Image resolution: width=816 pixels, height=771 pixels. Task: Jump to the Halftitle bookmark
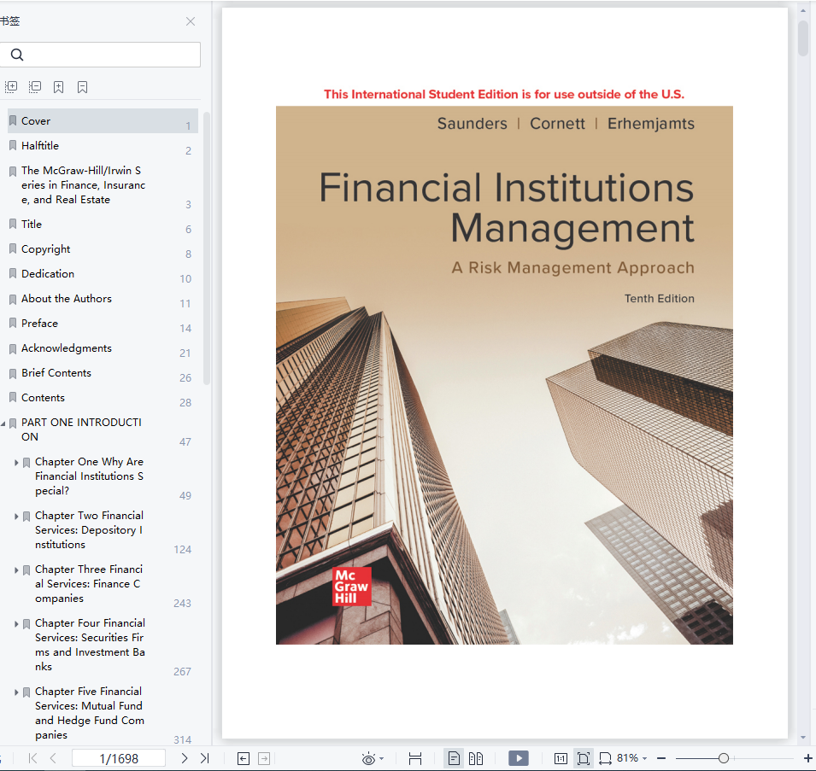[103, 145]
